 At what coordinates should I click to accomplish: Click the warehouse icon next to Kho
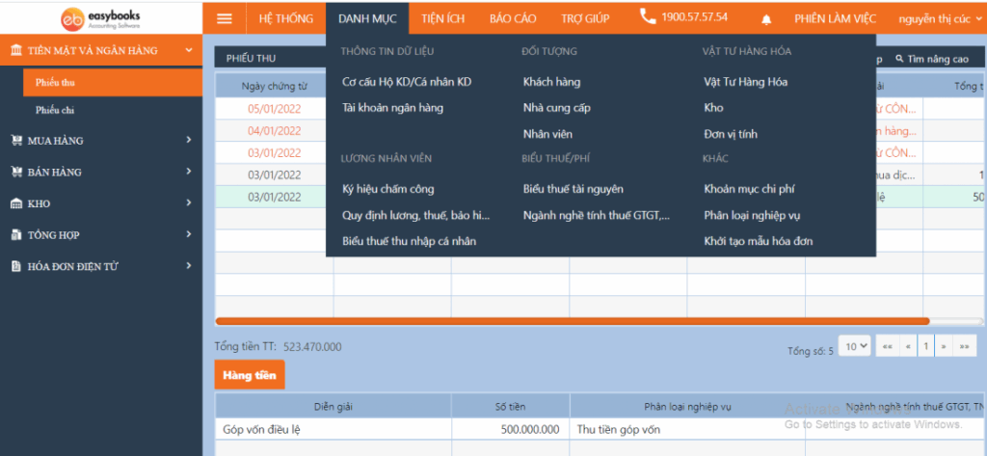coord(17,203)
